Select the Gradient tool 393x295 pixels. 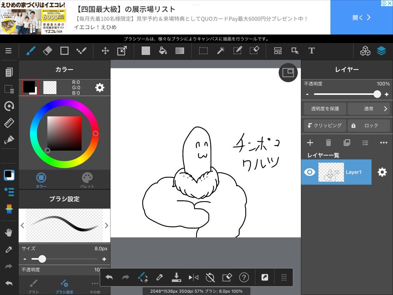click(x=180, y=51)
